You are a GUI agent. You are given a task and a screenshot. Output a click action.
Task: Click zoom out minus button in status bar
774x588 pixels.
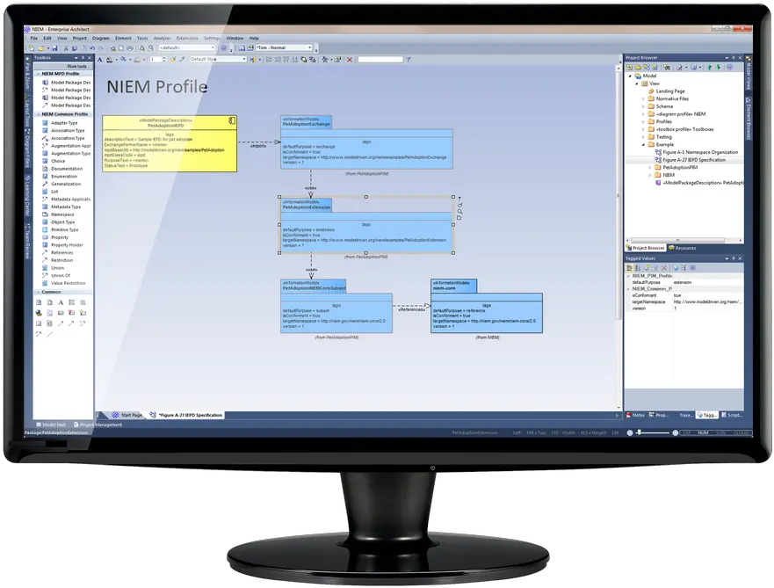(629, 433)
